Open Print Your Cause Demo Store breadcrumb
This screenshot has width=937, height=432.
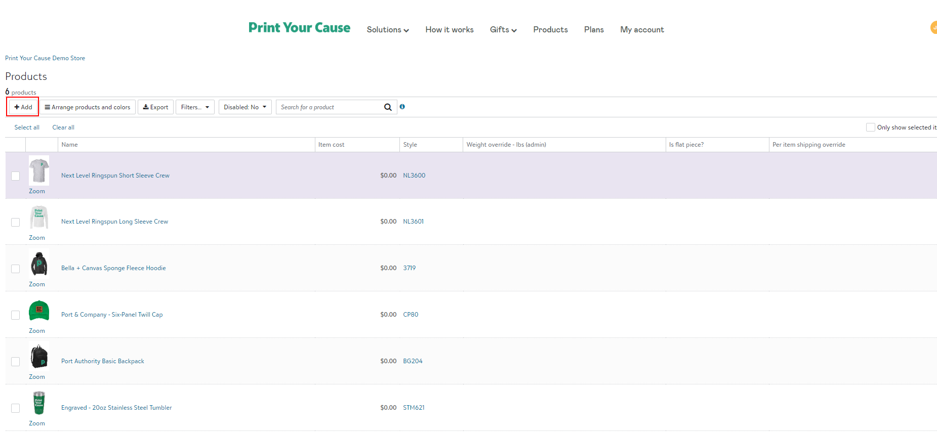(45, 58)
